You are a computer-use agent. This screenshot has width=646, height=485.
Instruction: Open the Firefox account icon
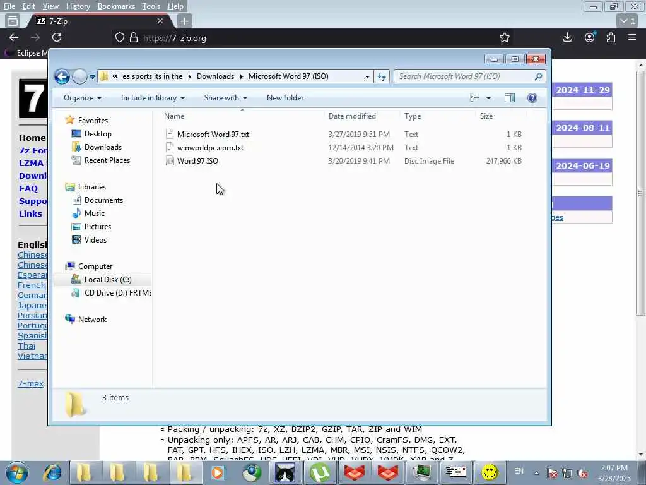tap(590, 37)
